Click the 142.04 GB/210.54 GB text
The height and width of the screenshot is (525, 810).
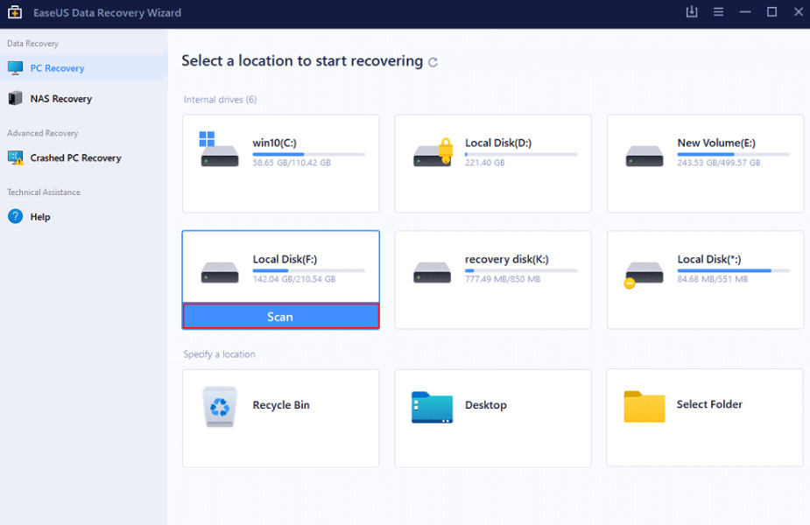point(294,279)
